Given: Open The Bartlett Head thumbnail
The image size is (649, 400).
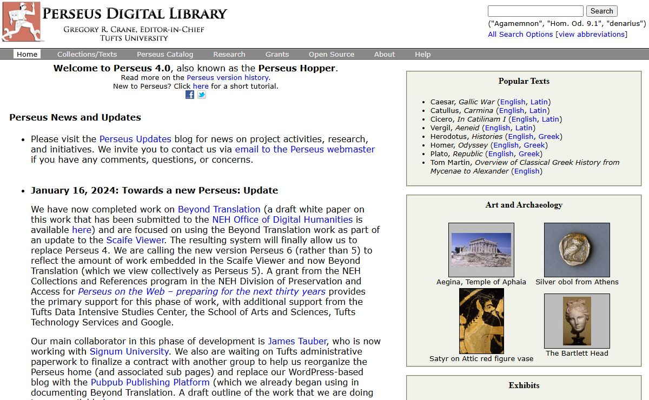Looking at the screenshot, I should pyautogui.click(x=577, y=321).
